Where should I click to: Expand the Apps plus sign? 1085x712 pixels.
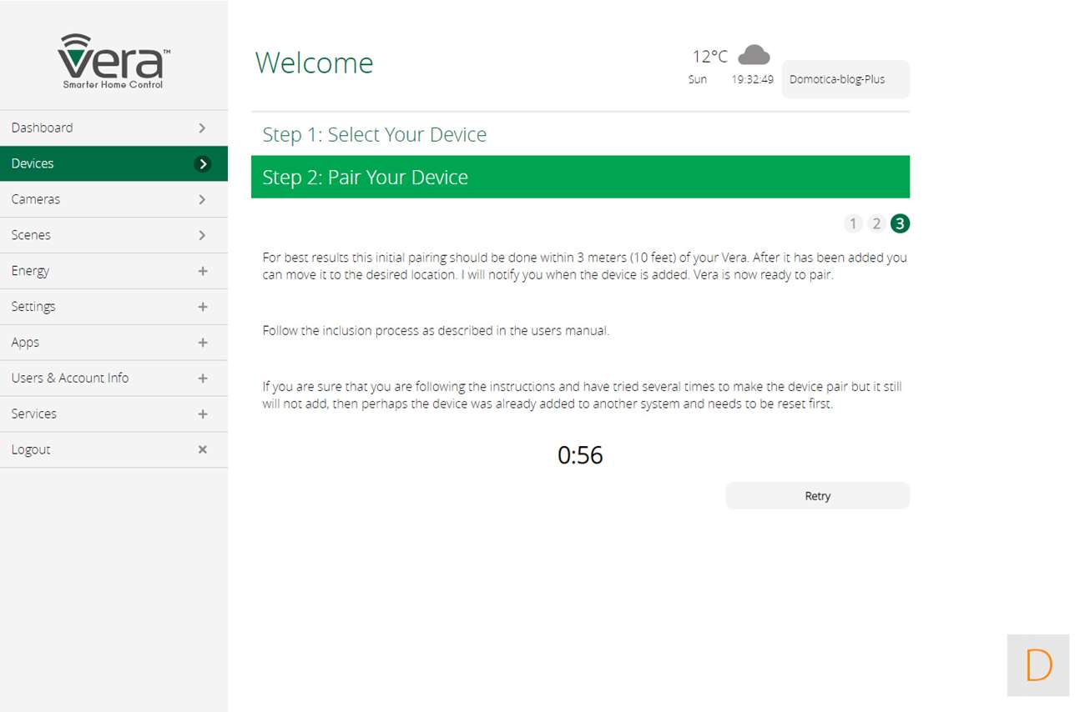[x=202, y=343]
